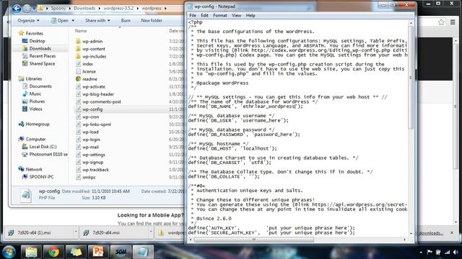Open the Help menu in Notepad

click(x=250, y=16)
